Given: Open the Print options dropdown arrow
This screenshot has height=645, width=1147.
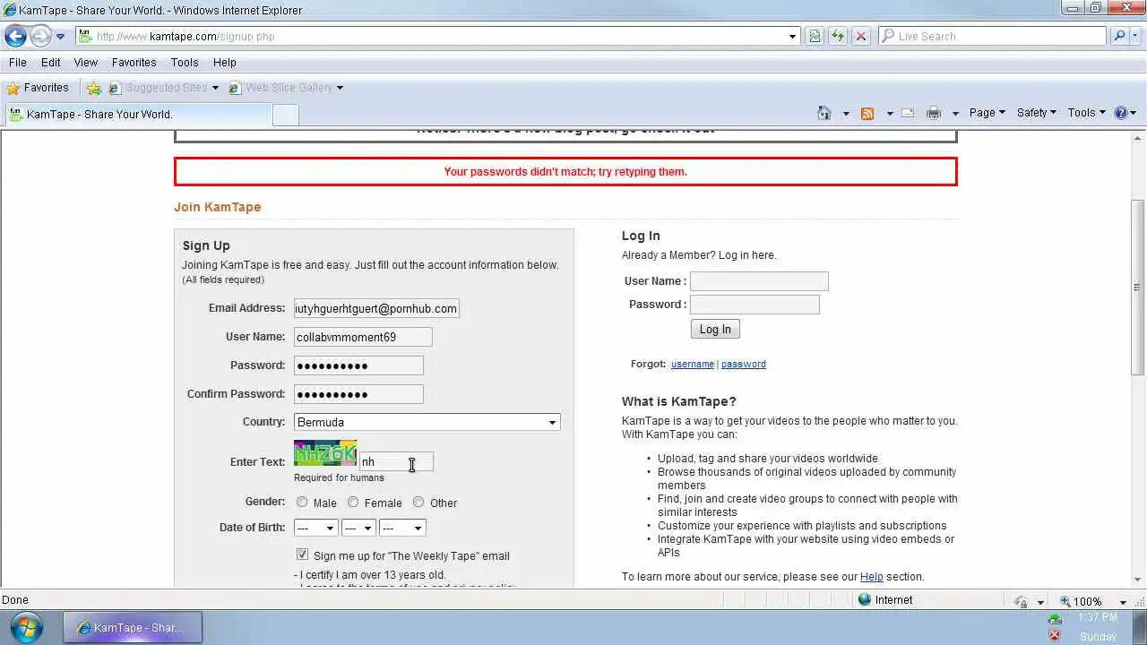Looking at the screenshot, I should coord(955,114).
